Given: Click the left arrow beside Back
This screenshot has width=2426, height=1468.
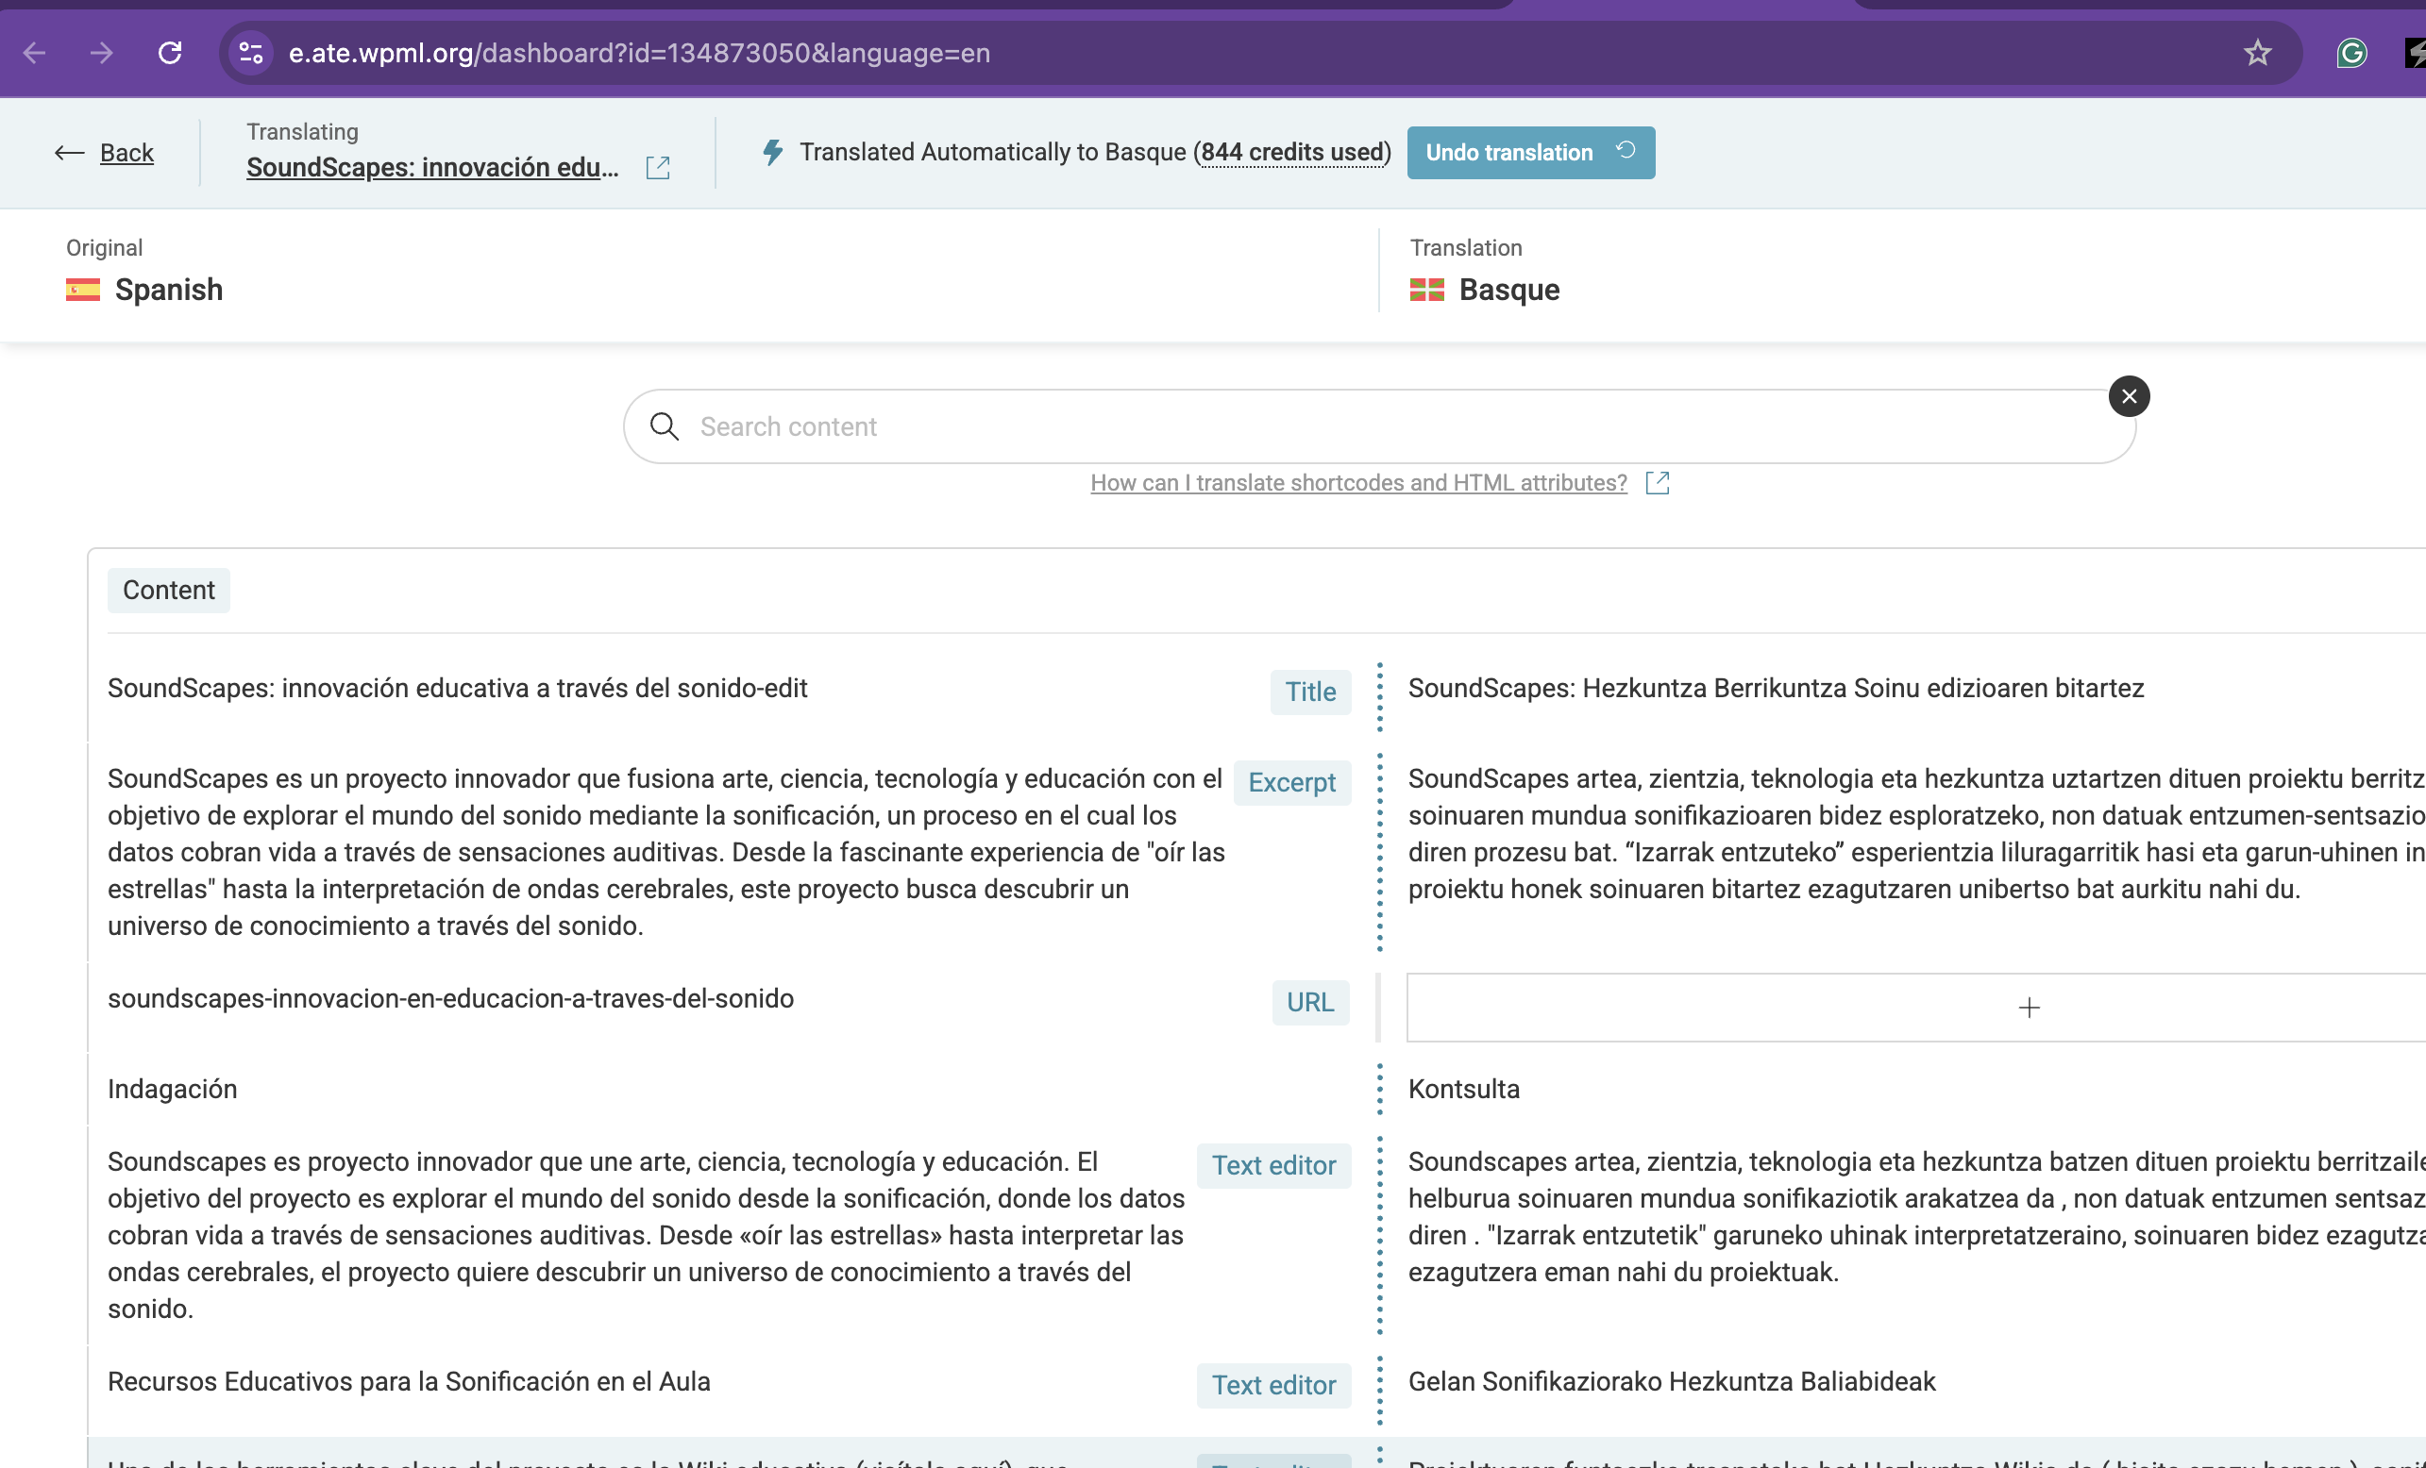Looking at the screenshot, I should [69, 153].
